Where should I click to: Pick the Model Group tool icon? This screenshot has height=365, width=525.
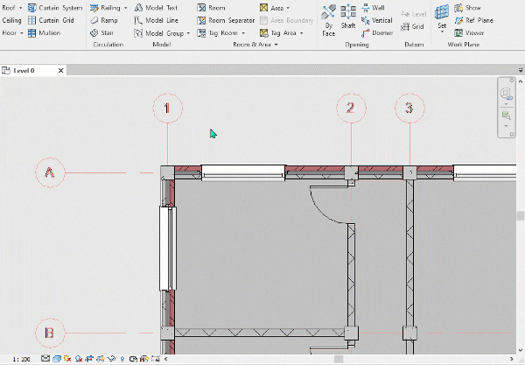[138, 32]
